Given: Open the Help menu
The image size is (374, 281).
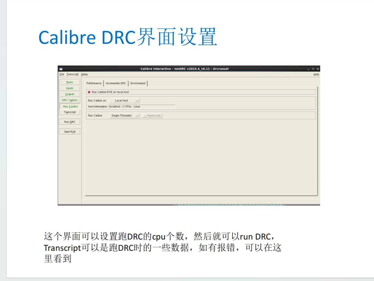Looking at the screenshot, I should (316, 74).
